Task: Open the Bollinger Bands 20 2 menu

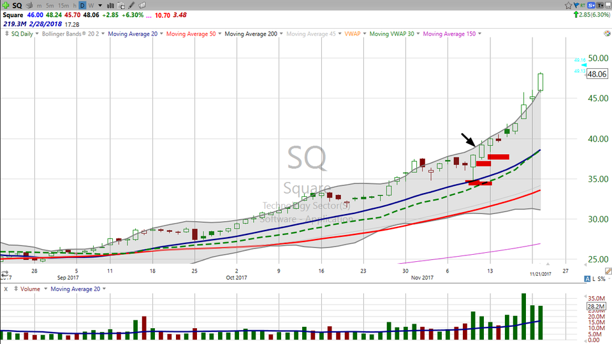Action: 73,34
